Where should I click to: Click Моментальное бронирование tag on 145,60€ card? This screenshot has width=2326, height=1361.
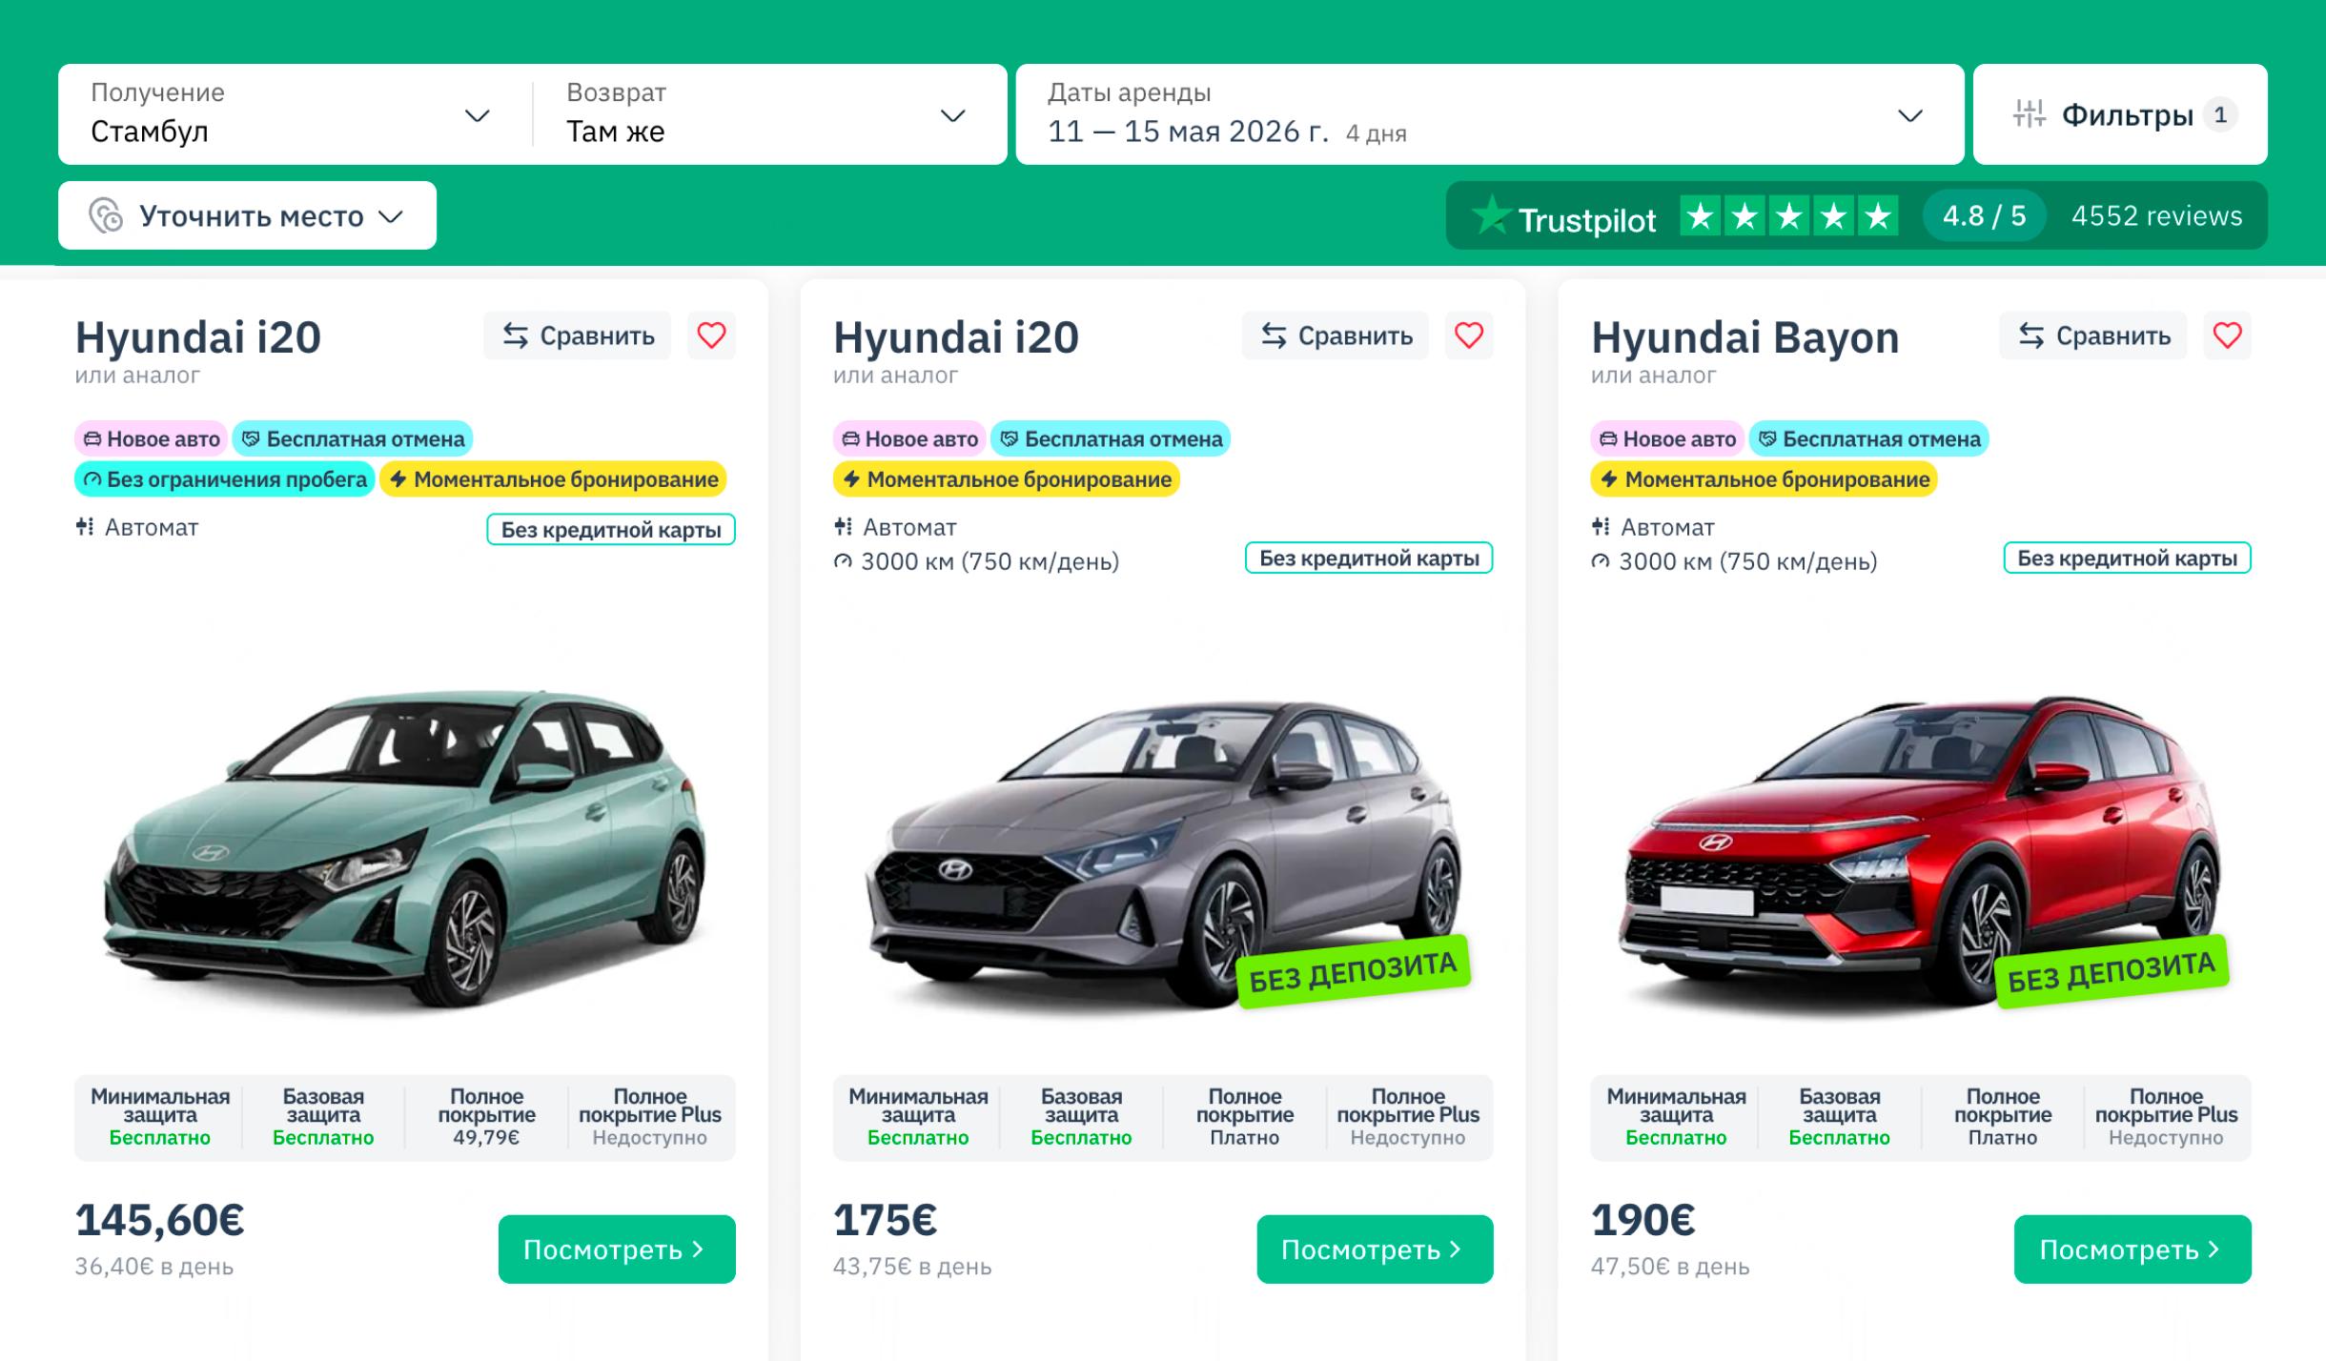pyautogui.click(x=553, y=478)
